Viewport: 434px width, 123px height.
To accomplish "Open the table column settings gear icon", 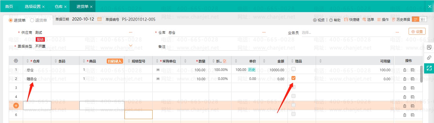I will point(16,61).
